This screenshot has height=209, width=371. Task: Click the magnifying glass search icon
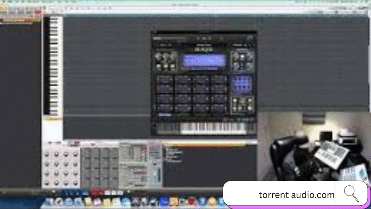[351, 193]
